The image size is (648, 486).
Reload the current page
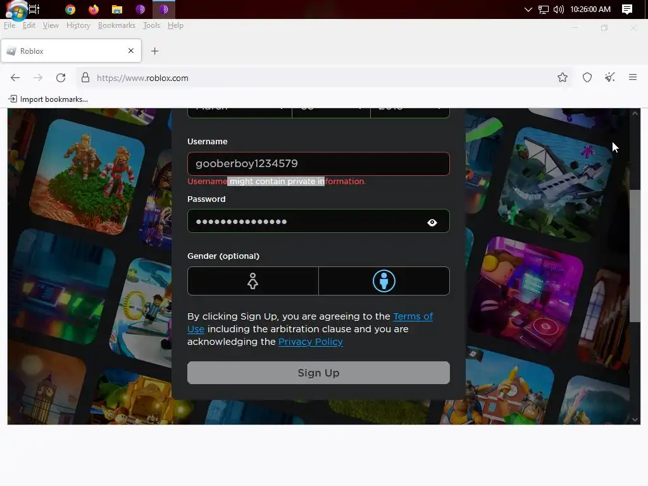coord(61,78)
